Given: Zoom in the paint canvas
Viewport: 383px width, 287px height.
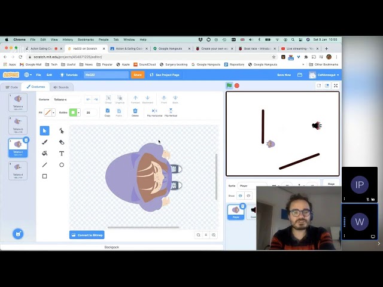Looking at the screenshot, I should (x=214, y=235).
